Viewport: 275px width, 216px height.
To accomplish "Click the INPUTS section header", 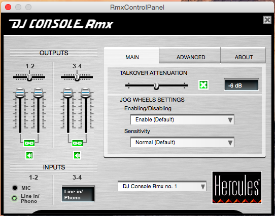I will click(x=54, y=167).
